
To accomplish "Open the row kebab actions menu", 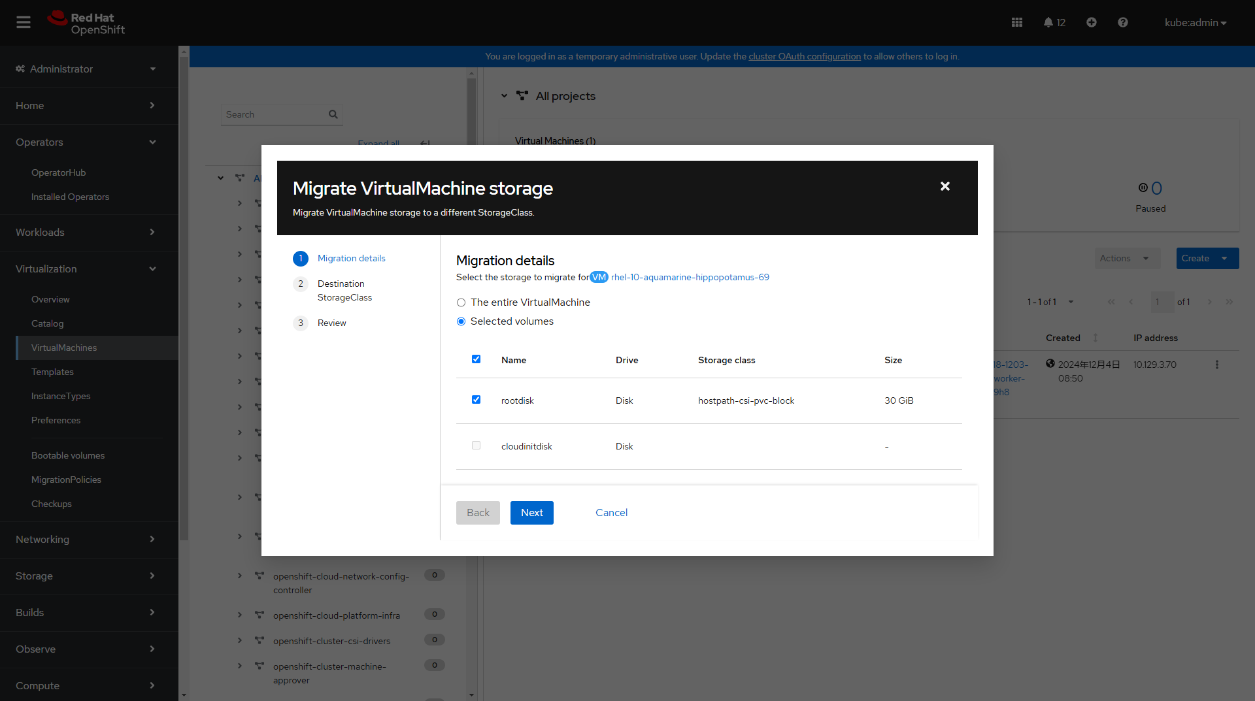I will pyautogui.click(x=1217, y=365).
